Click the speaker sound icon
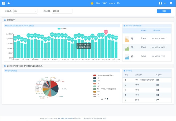This screenshot has width=176, height=121. point(9,3)
